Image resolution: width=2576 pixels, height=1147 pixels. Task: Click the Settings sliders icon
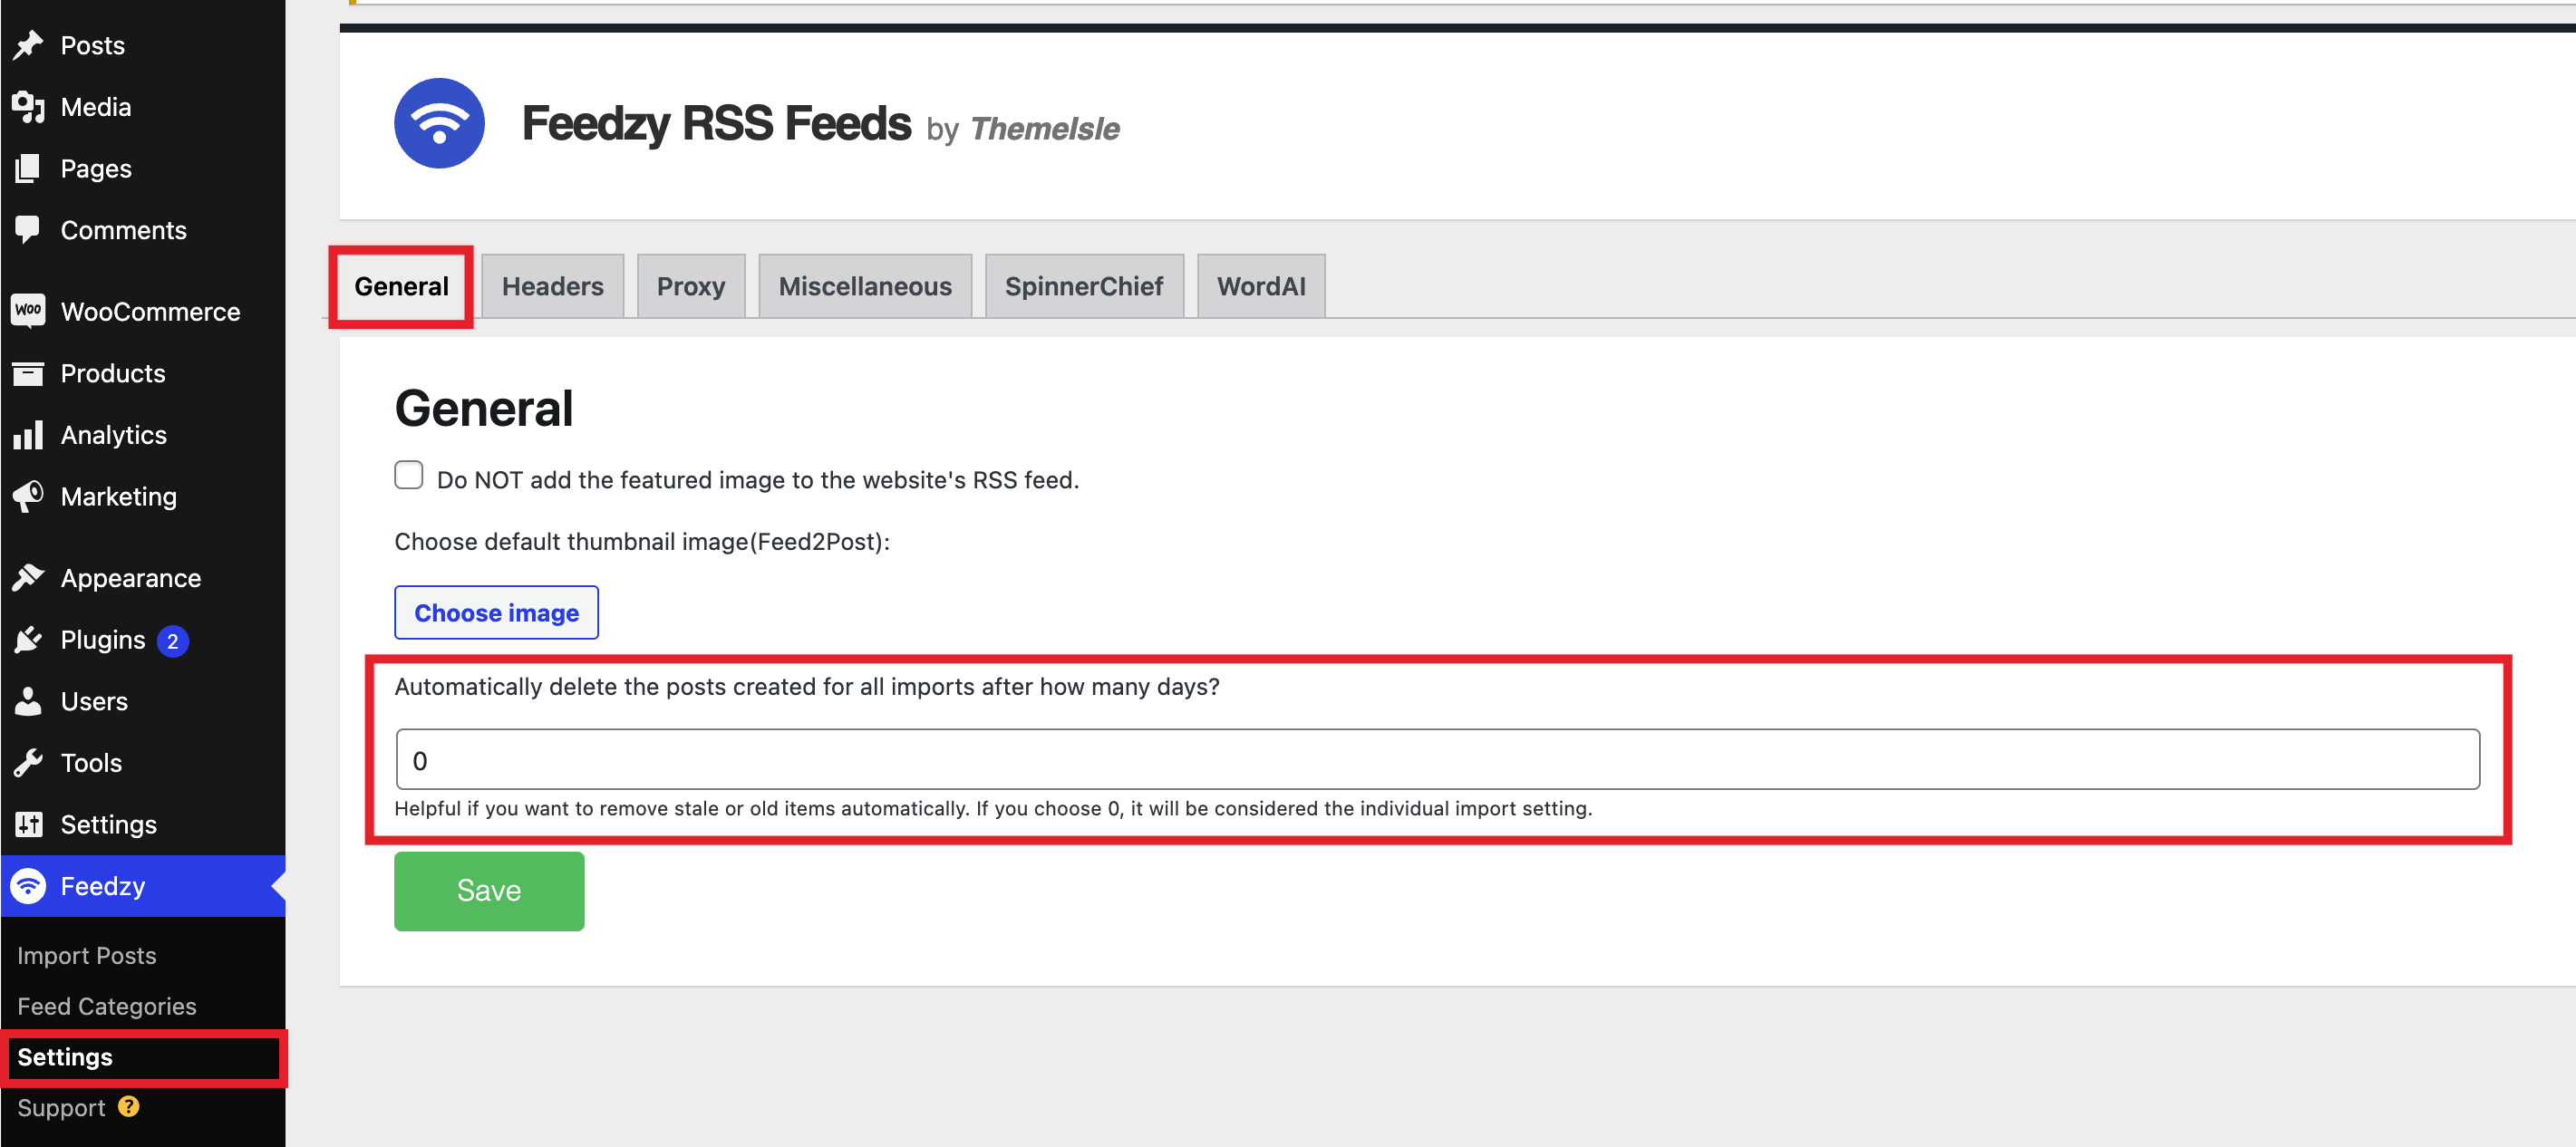tap(28, 824)
